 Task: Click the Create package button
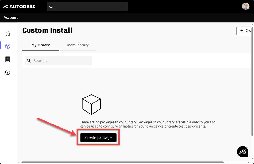tap(98, 137)
